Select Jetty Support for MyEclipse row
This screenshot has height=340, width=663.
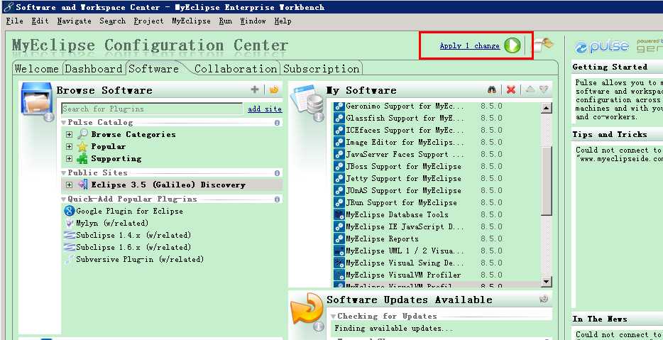click(437, 178)
